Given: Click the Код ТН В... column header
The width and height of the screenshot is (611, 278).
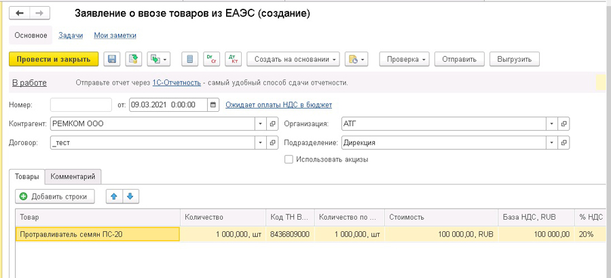Looking at the screenshot, I should click(x=291, y=217).
